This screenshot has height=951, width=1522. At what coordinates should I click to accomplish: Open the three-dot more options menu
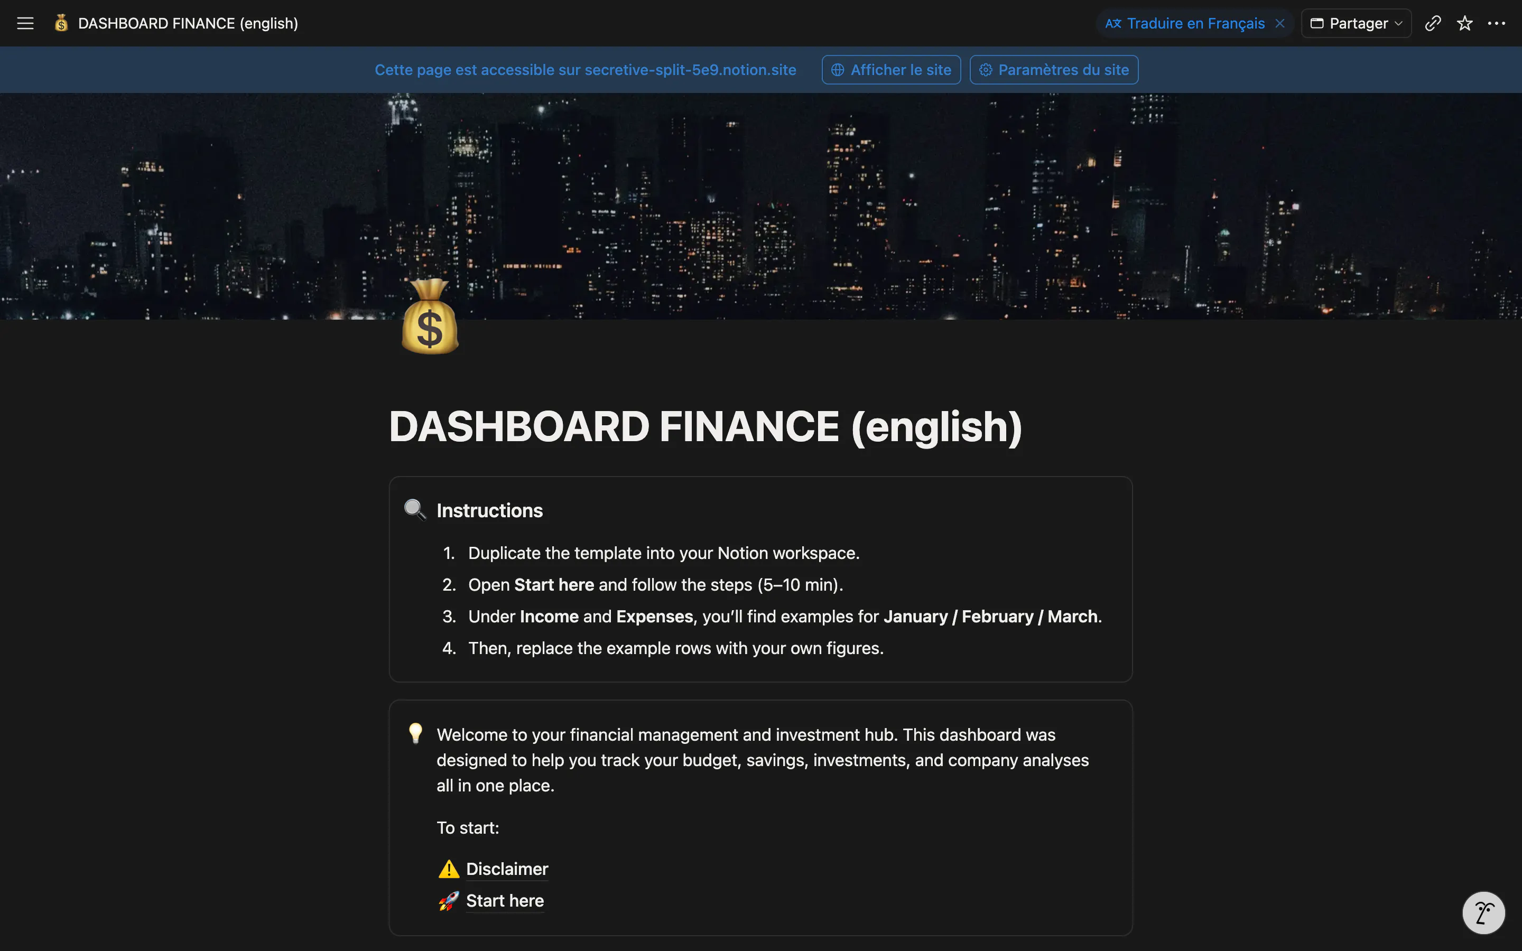tap(1496, 23)
